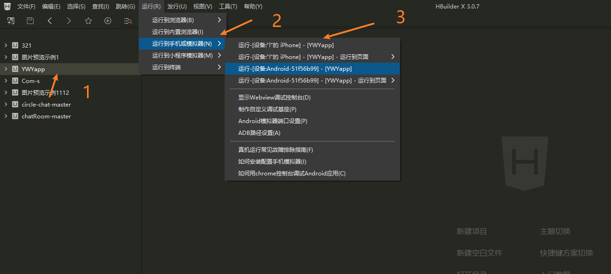The height and width of the screenshot is (274, 611).
Task: Click the 快捷键方案切换 link
Action: pyautogui.click(x=567, y=253)
